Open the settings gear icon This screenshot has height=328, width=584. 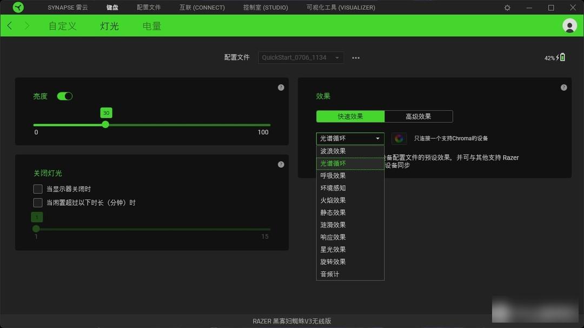pos(507,8)
